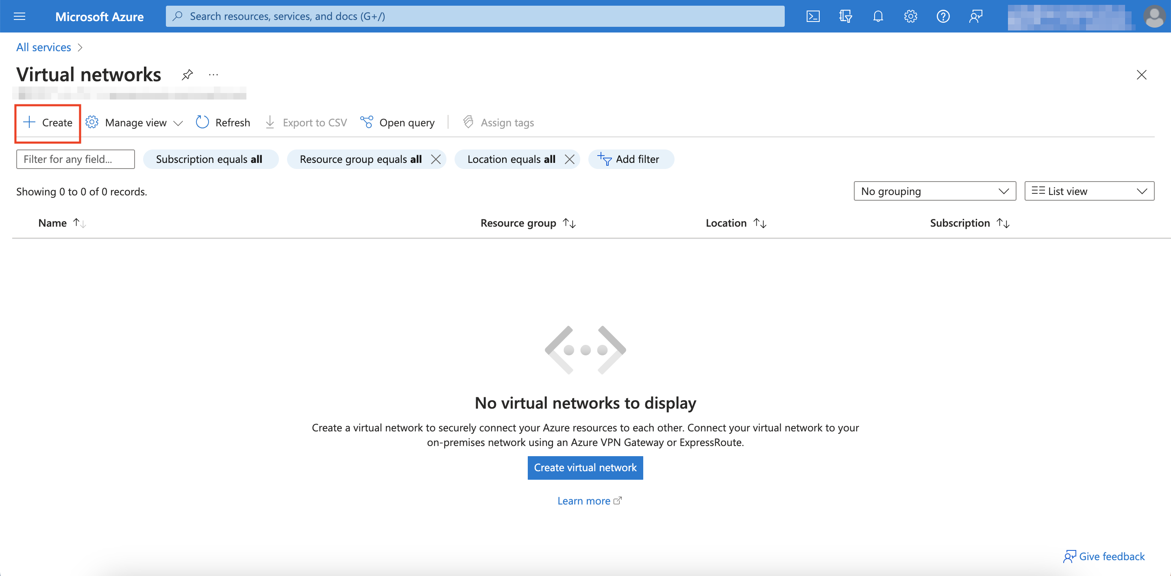The width and height of the screenshot is (1171, 576).
Task: Click the Create virtual network button
Action: 585,468
